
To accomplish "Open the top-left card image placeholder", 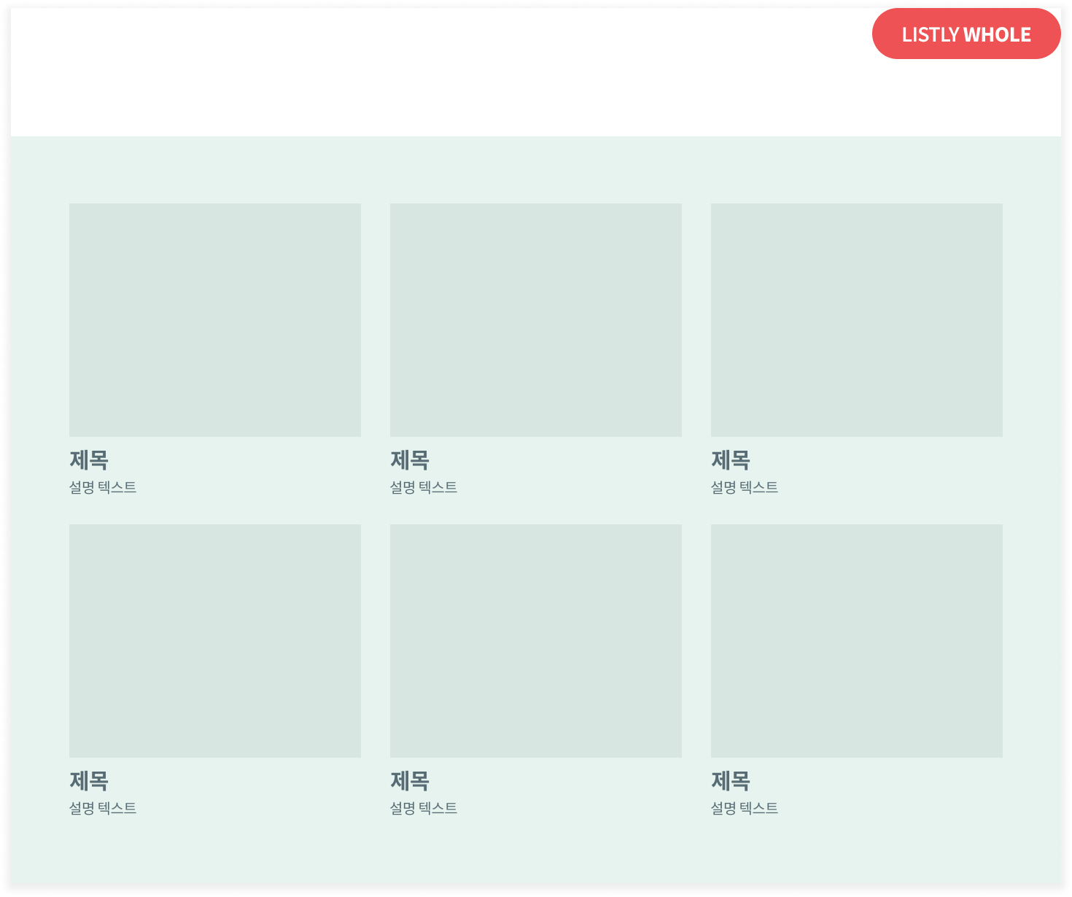I will (215, 320).
